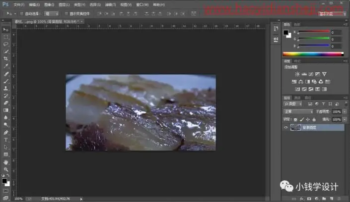Open the workspace switcher dropdown
The width and height of the screenshot is (350, 202).
point(332,14)
